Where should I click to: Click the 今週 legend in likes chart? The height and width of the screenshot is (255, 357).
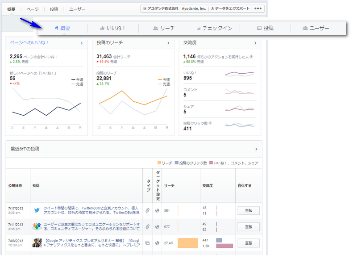click(x=77, y=79)
